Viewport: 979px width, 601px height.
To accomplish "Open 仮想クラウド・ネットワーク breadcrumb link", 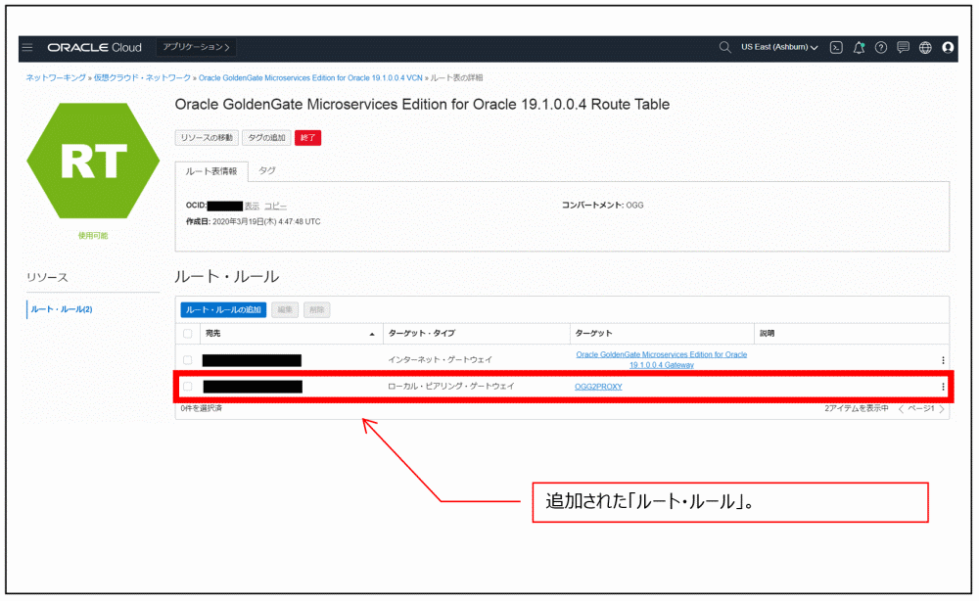I will pyautogui.click(x=142, y=78).
